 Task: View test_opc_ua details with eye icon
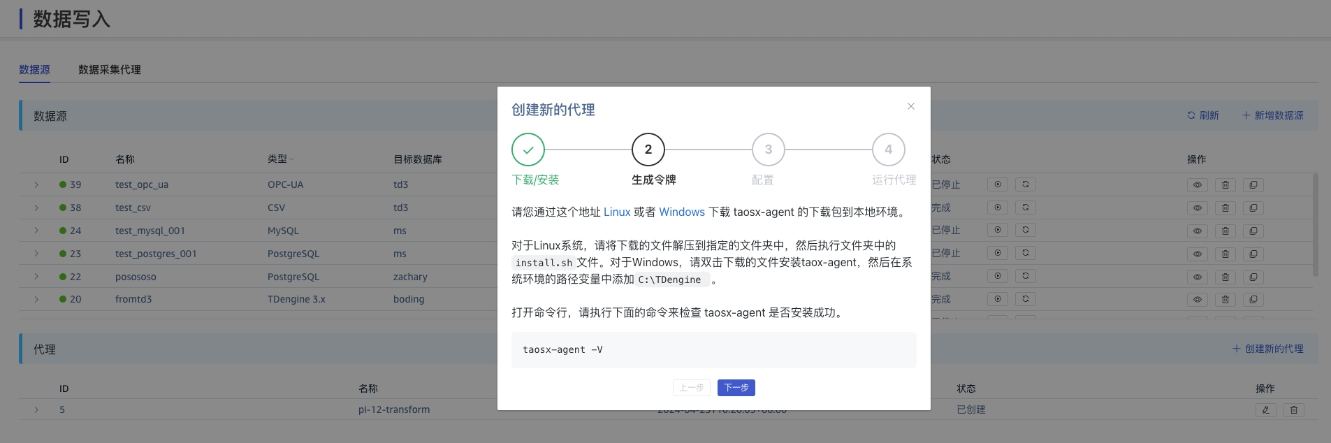1197,185
